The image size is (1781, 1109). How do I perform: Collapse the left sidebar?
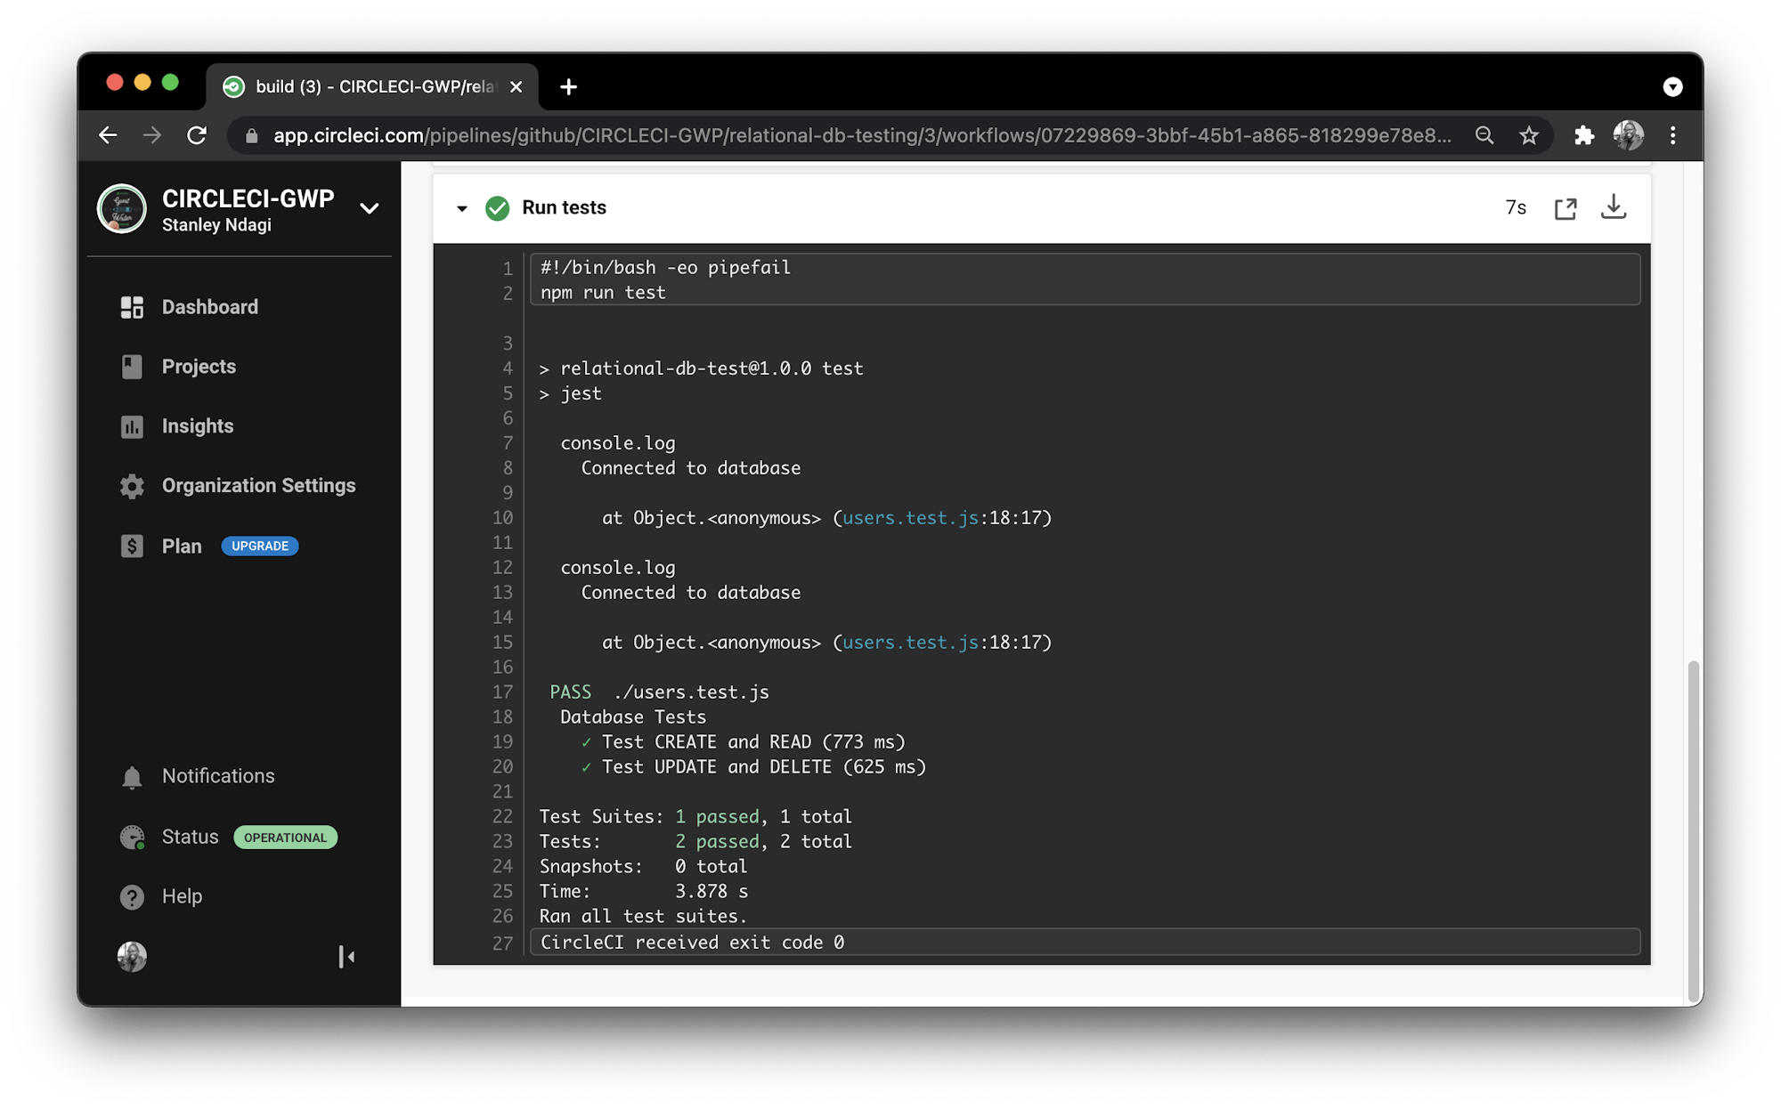(x=346, y=957)
